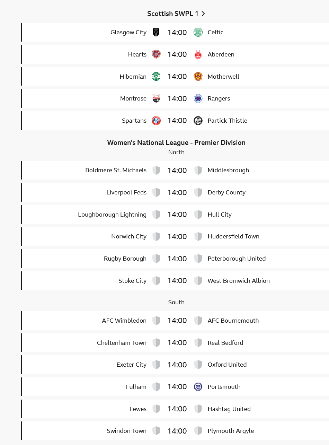Click the Aberdeen club badge
This screenshot has width=329, height=445.
coord(198,54)
